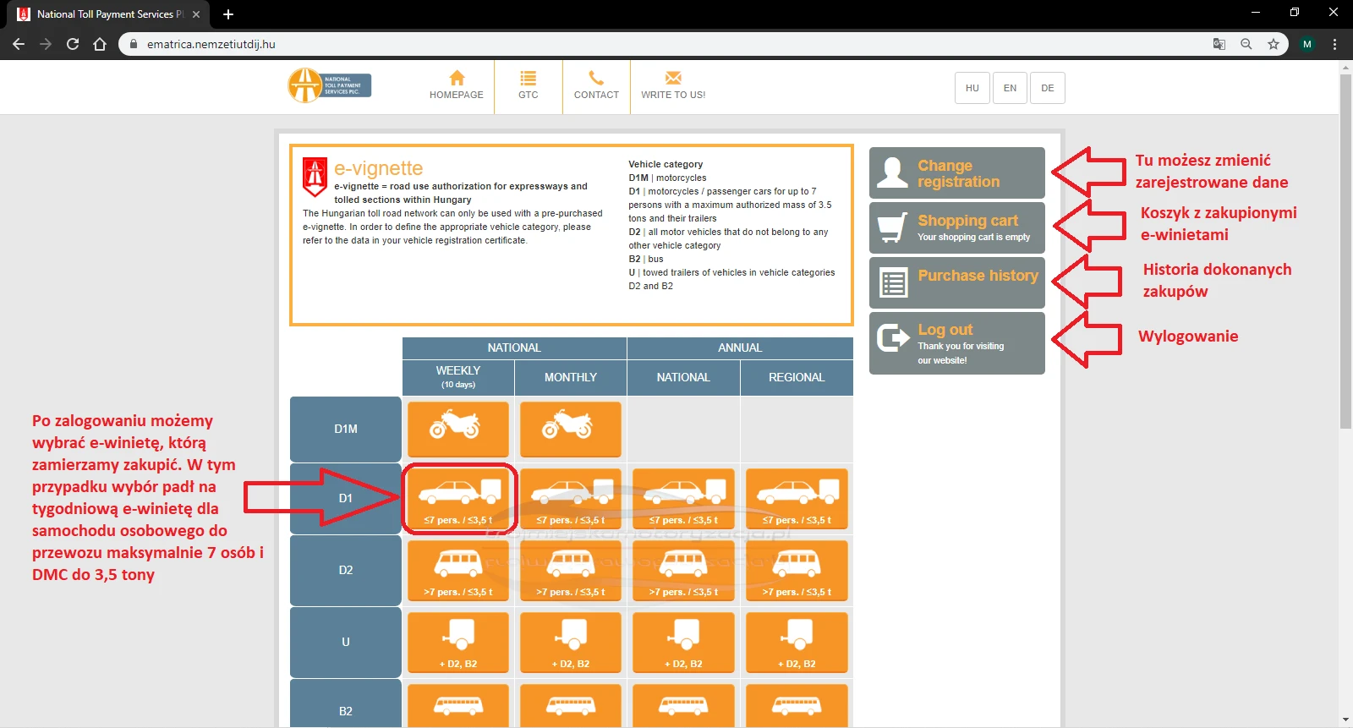Switch language to DE
The height and width of the screenshot is (728, 1353).
1048,88
